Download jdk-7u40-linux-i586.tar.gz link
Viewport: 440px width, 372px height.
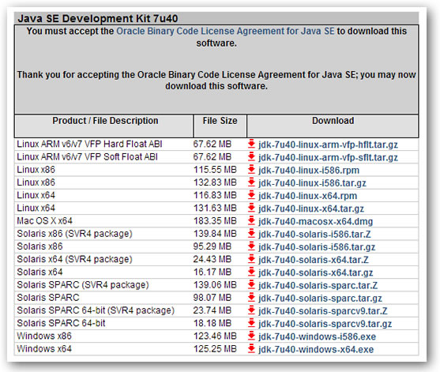tap(312, 183)
